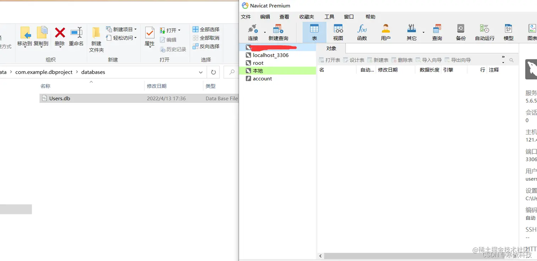
Task: Click the horizontal scrollbar left arrow in Navicat
Action: click(320, 256)
